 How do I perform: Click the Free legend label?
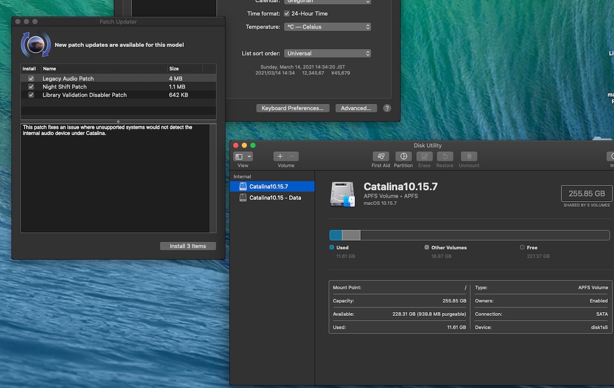point(532,248)
